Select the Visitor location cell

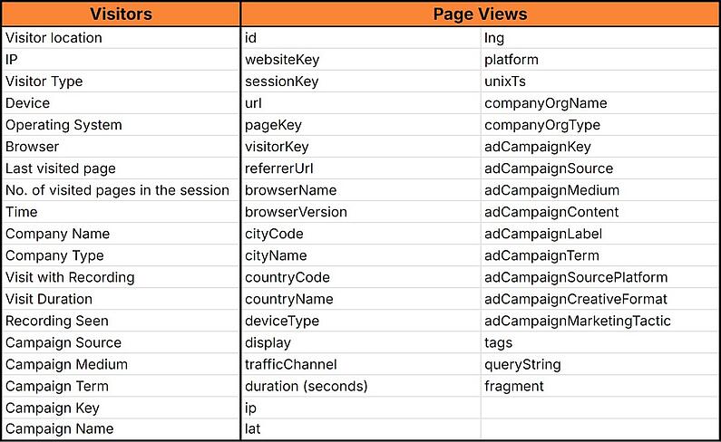coord(121,38)
